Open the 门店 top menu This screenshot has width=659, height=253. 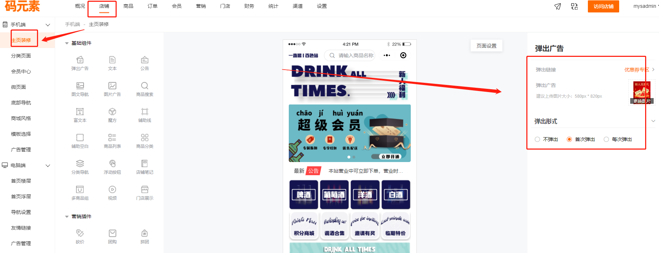225,6
